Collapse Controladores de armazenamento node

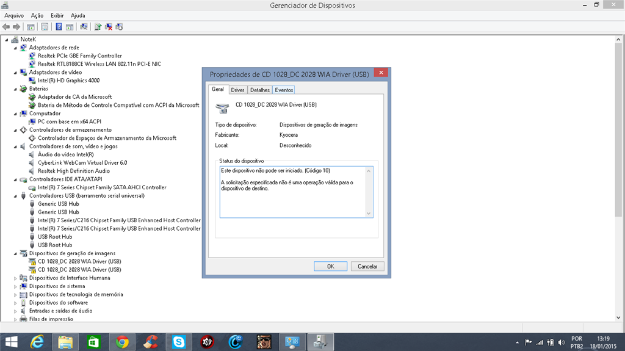click(x=15, y=130)
